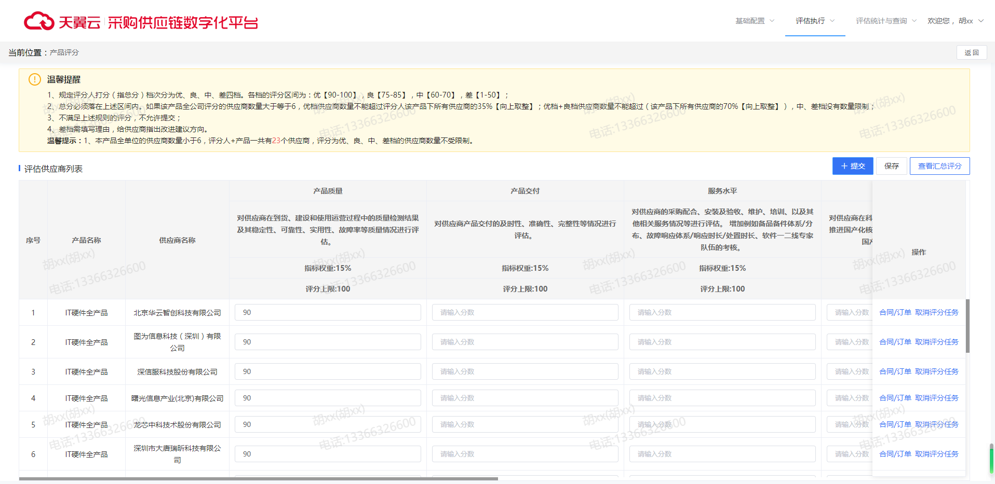
Task: Click the 欢迎您，胡xx user label
Action: tap(950, 21)
